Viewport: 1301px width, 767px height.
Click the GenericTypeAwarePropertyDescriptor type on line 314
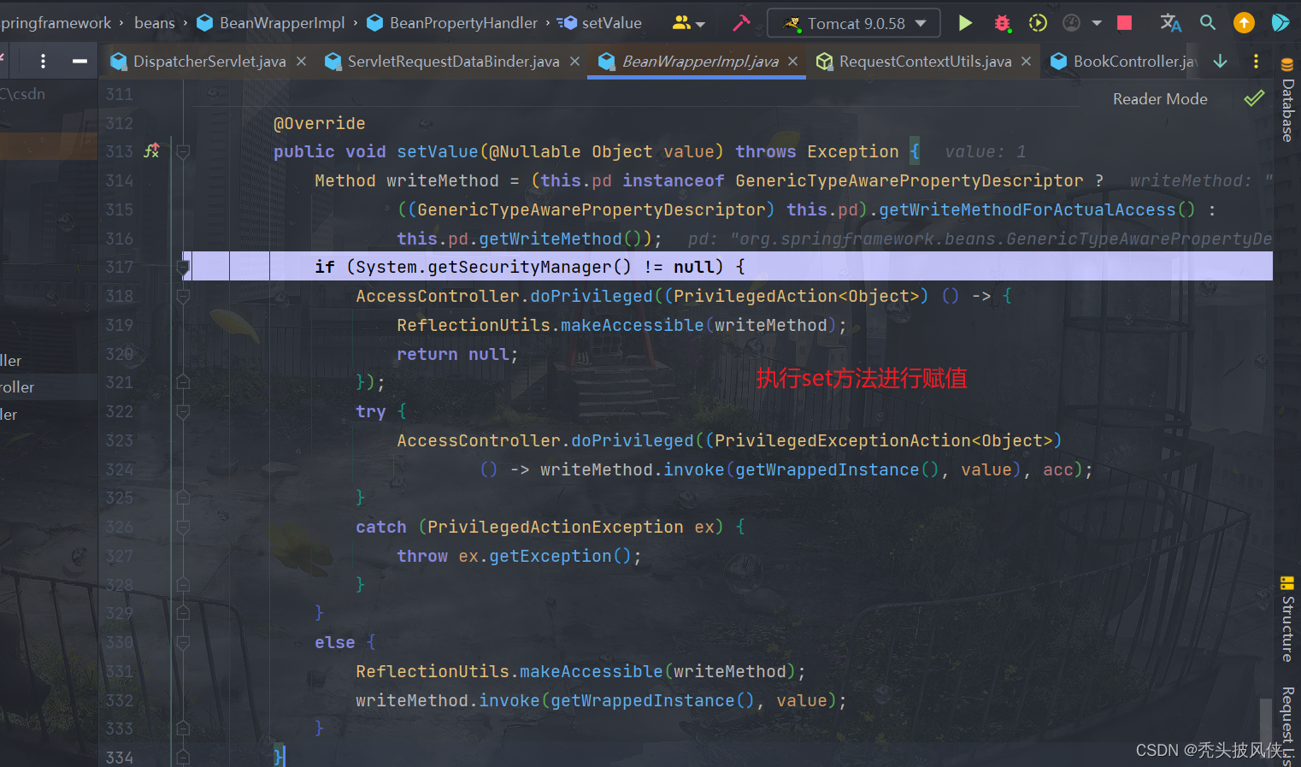point(909,180)
